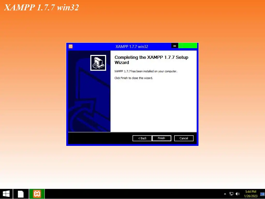
Task: Click the installer computer graphic icon
Action: coord(98,63)
